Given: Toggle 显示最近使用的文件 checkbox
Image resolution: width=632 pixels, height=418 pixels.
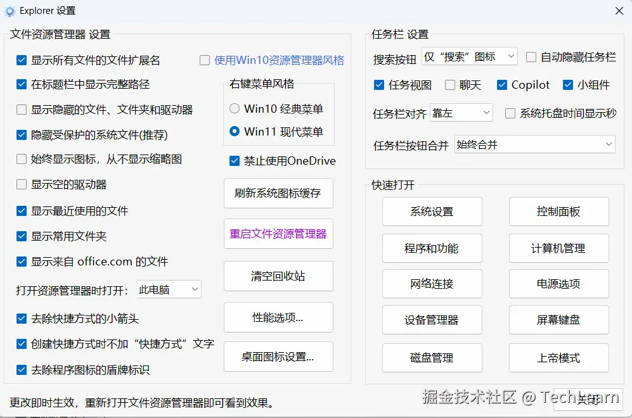Looking at the screenshot, I should (x=22, y=211).
